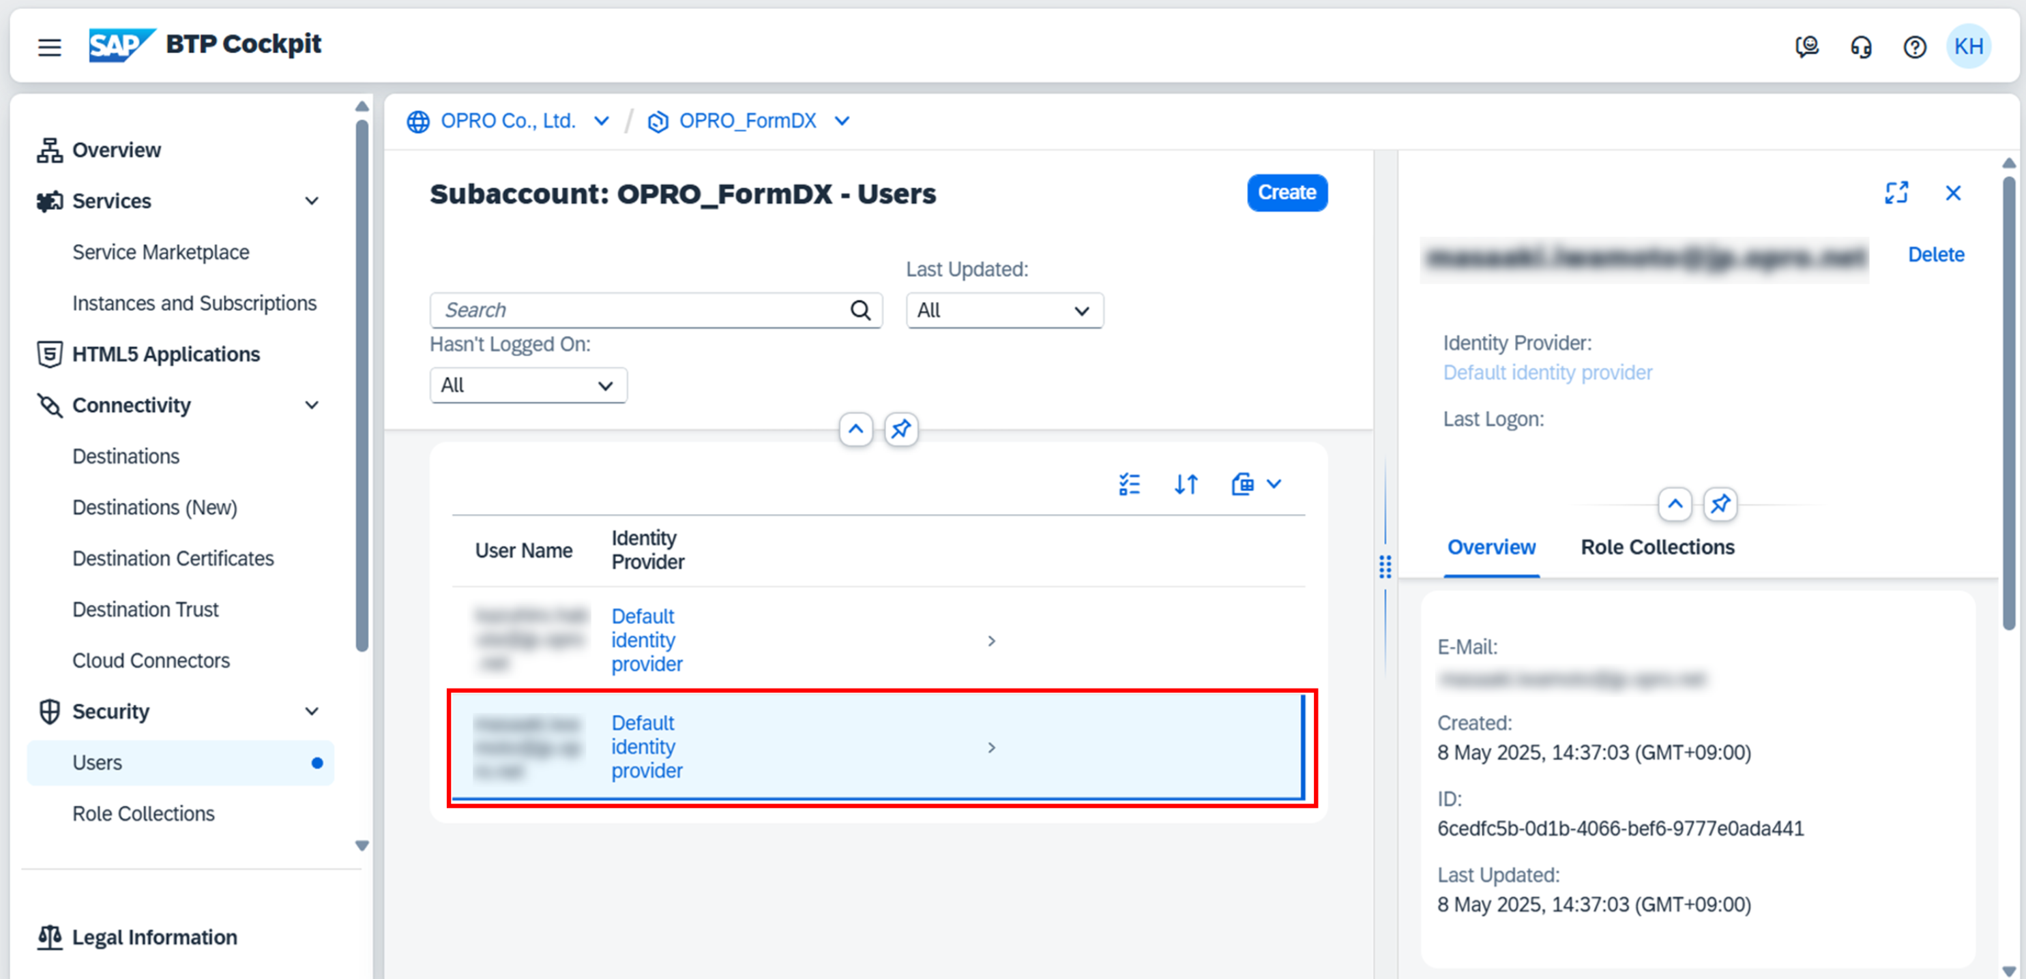Image resolution: width=2026 pixels, height=979 pixels.
Task: Open the Last Updated dropdown
Action: click(x=1003, y=310)
